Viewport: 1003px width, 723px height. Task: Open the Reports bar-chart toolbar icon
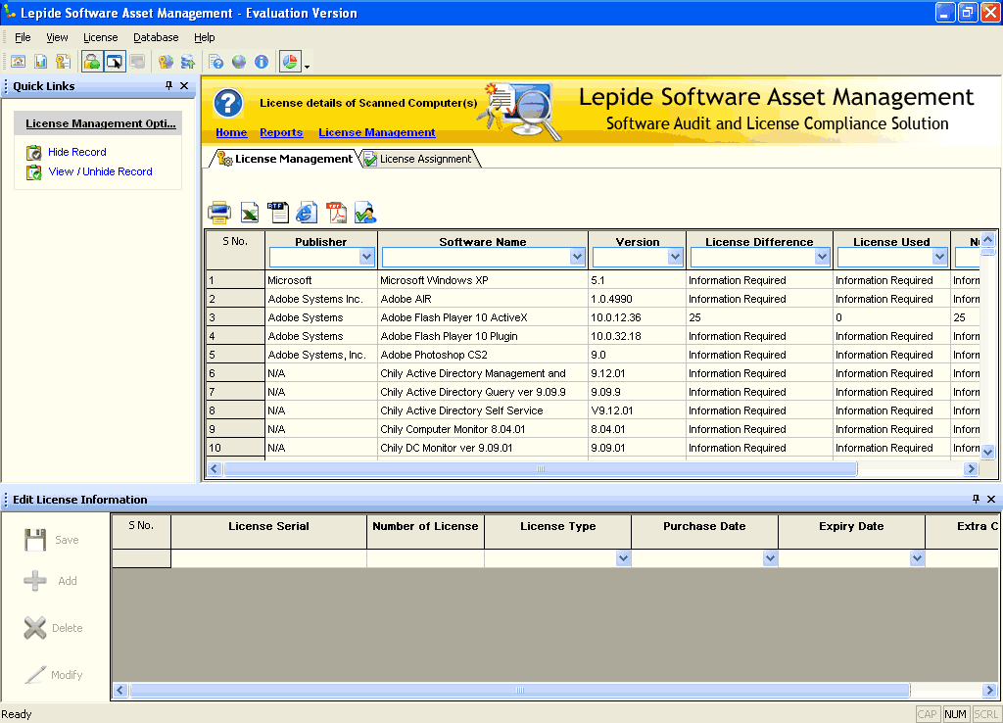click(40, 62)
